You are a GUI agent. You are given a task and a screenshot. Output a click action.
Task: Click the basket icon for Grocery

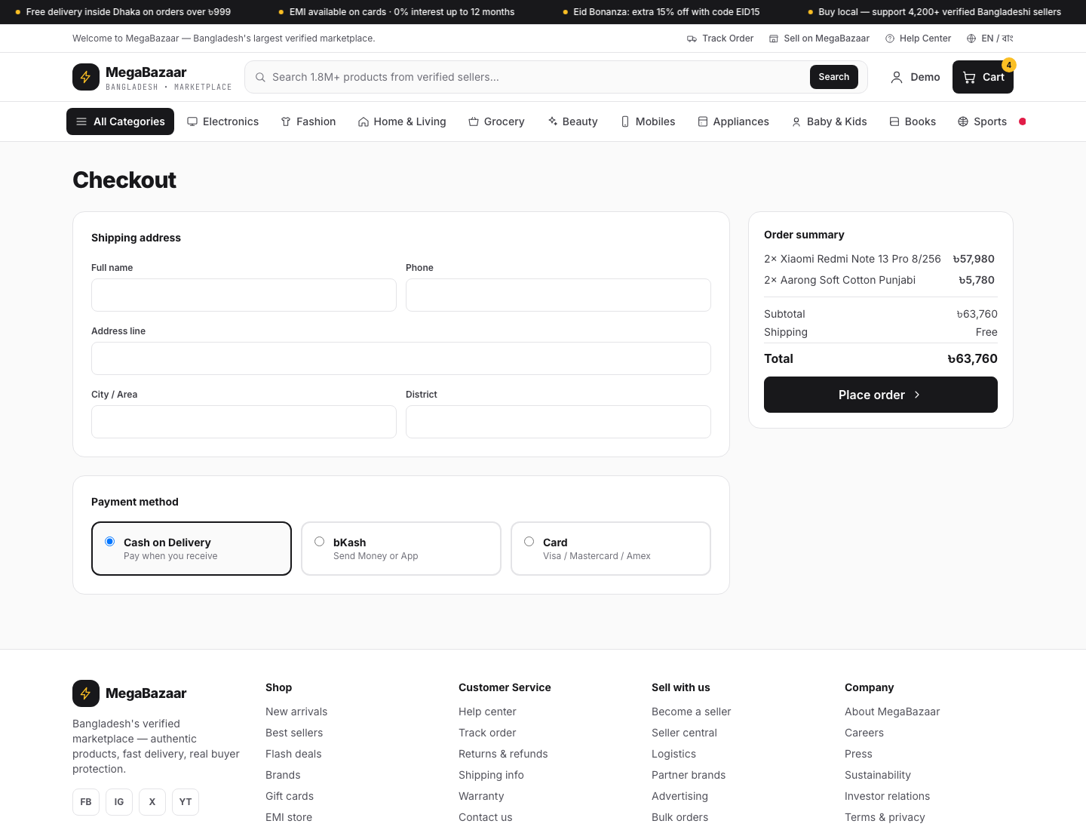[x=474, y=121]
